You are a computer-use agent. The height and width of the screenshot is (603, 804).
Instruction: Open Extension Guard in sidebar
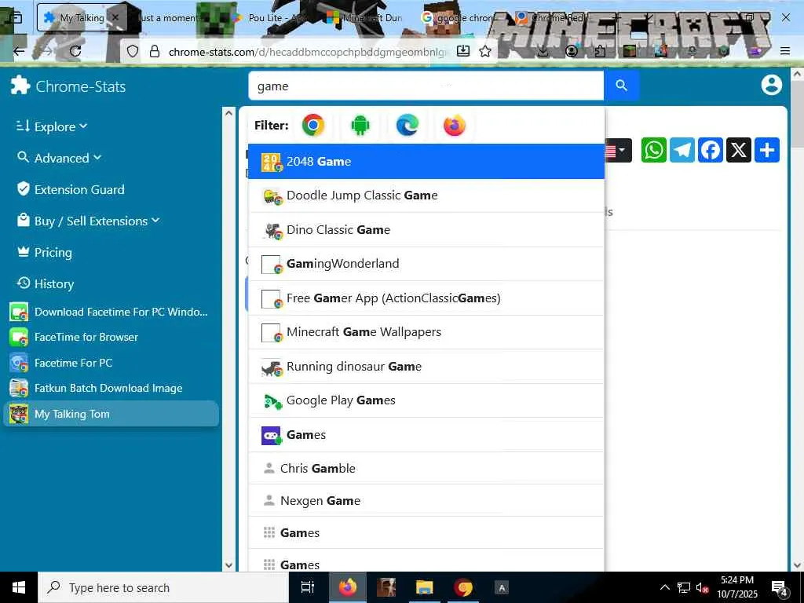point(70,189)
